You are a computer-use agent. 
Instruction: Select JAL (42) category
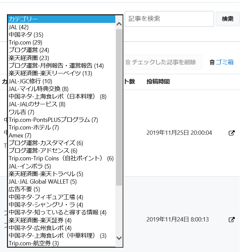tap(61, 27)
